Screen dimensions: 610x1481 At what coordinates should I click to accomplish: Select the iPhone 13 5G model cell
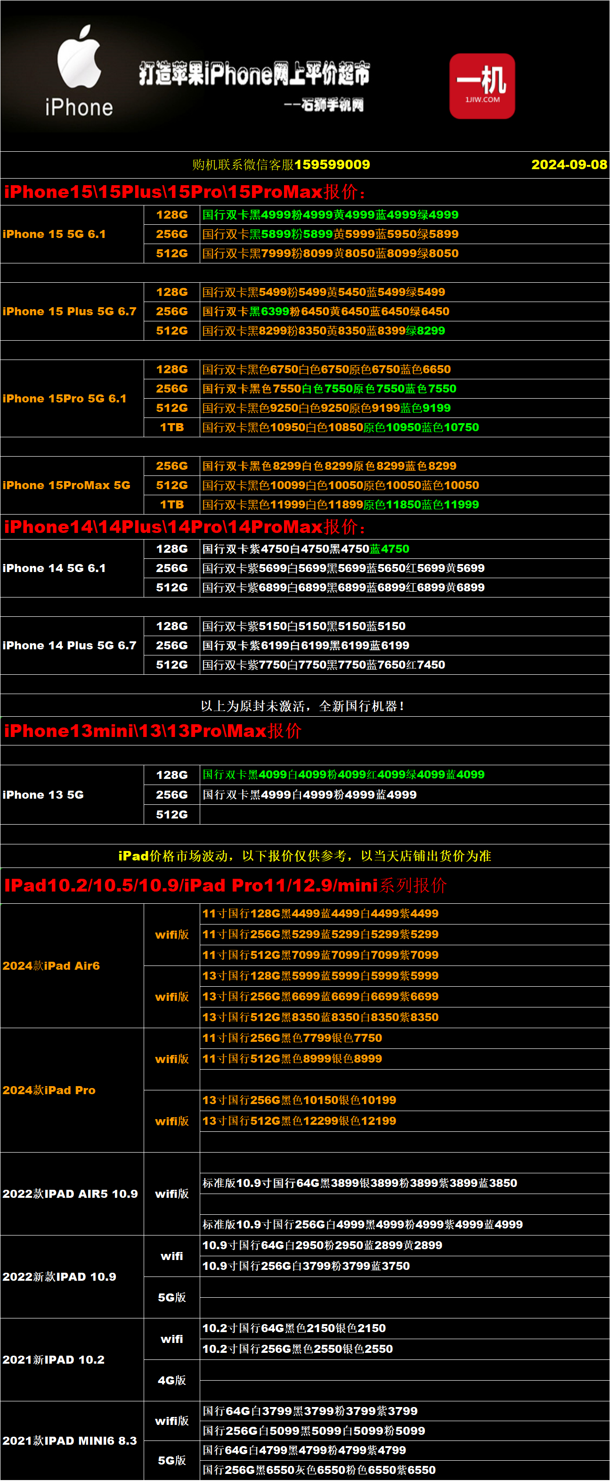72,794
